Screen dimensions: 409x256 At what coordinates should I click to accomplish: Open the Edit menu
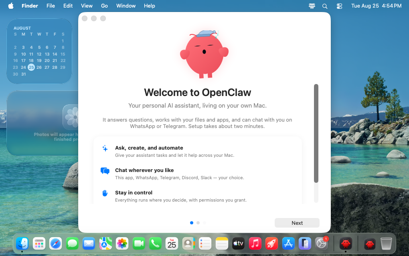point(68,6)
